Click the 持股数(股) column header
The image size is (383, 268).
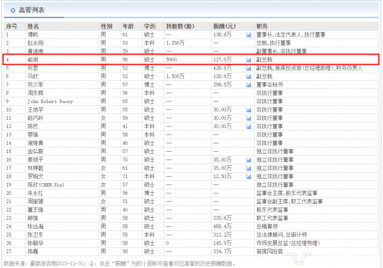[x=180, y=26]
